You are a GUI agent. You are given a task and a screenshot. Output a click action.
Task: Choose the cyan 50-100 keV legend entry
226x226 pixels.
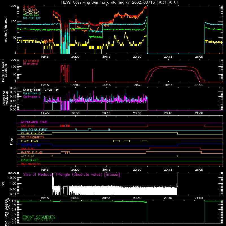[32, 18]
